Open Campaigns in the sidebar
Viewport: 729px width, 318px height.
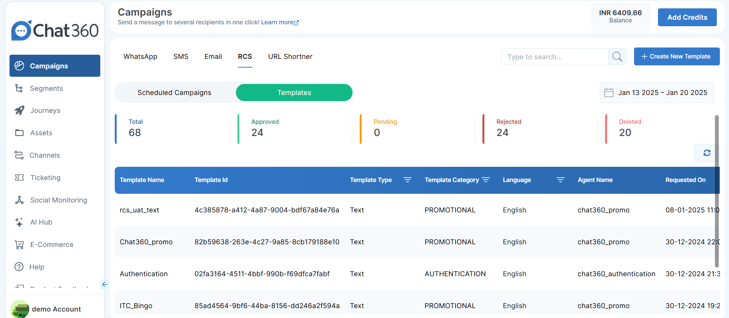point(55,66)
